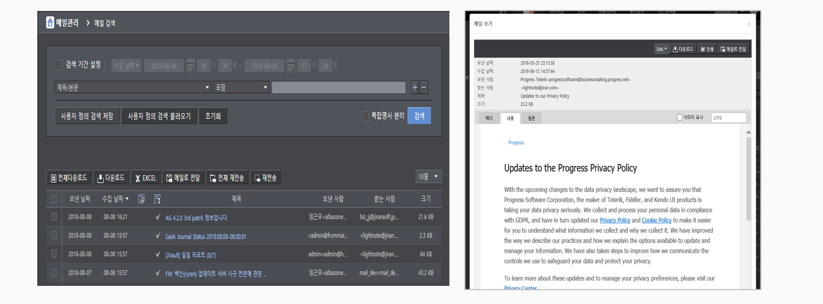Click 다운로드 in the mail view dialog

tap(683, 49)
